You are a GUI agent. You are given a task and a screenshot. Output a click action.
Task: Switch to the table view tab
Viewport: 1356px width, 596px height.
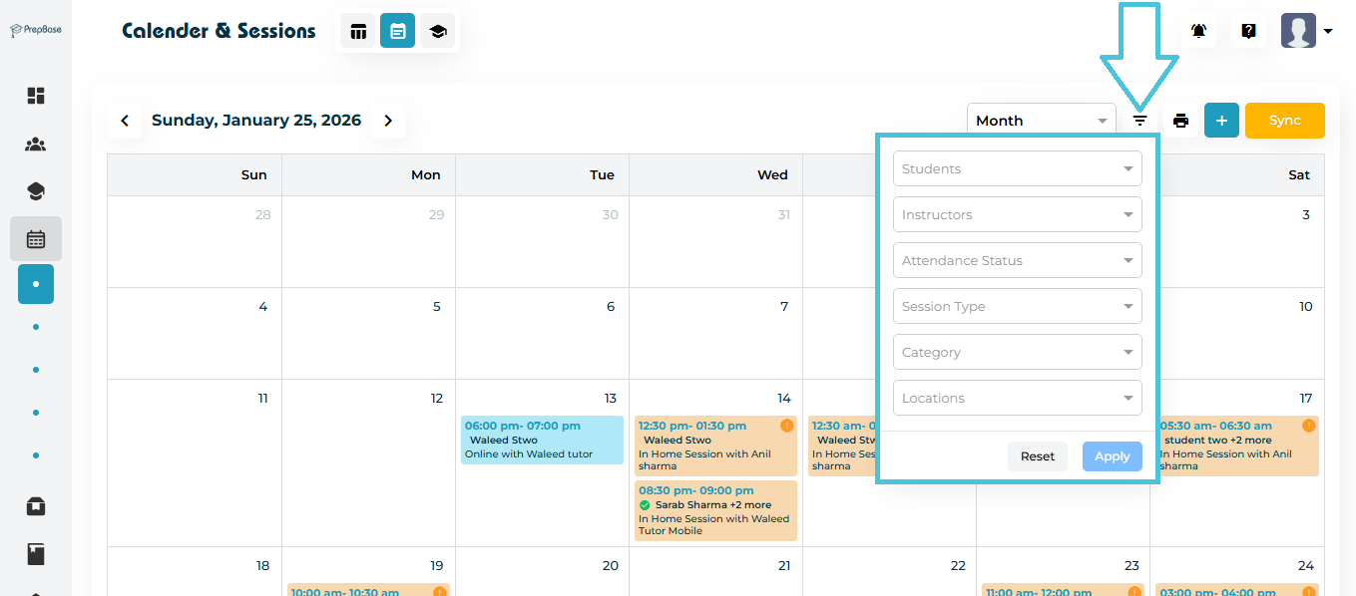[358, 31]
